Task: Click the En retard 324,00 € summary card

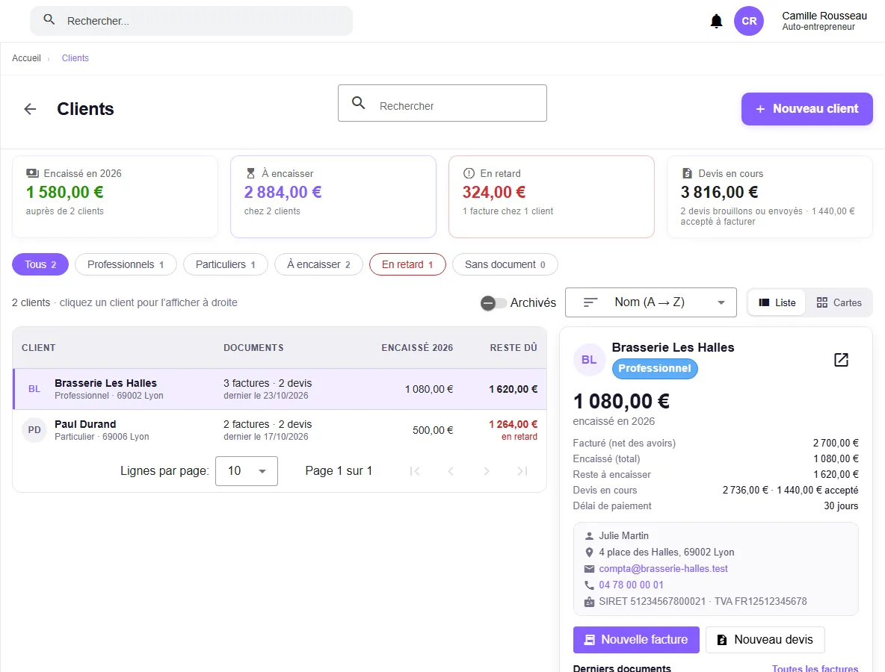Action: coord(552,197)
